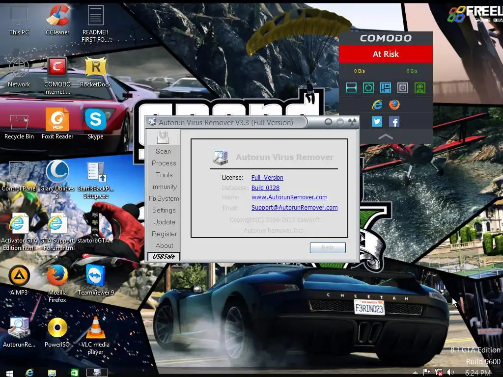This screenshot has height=377, width=503.
Task: Select the Network desktop icon
Action: 19,72
